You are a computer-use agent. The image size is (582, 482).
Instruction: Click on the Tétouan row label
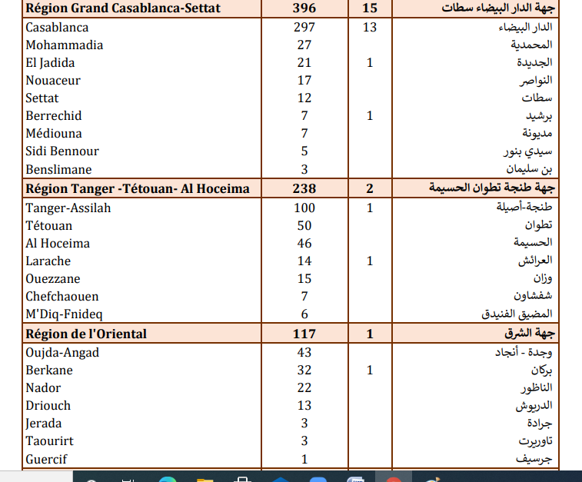pyautogui.click(x=49, y=225)
